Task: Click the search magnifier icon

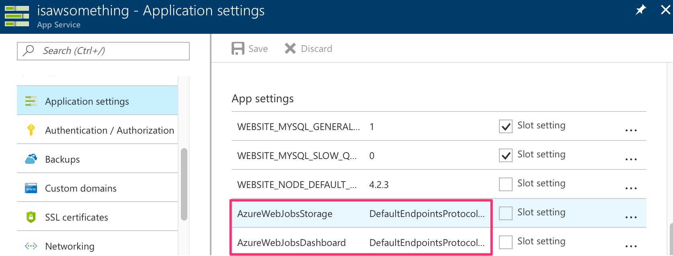Action: tap(29, 51)
